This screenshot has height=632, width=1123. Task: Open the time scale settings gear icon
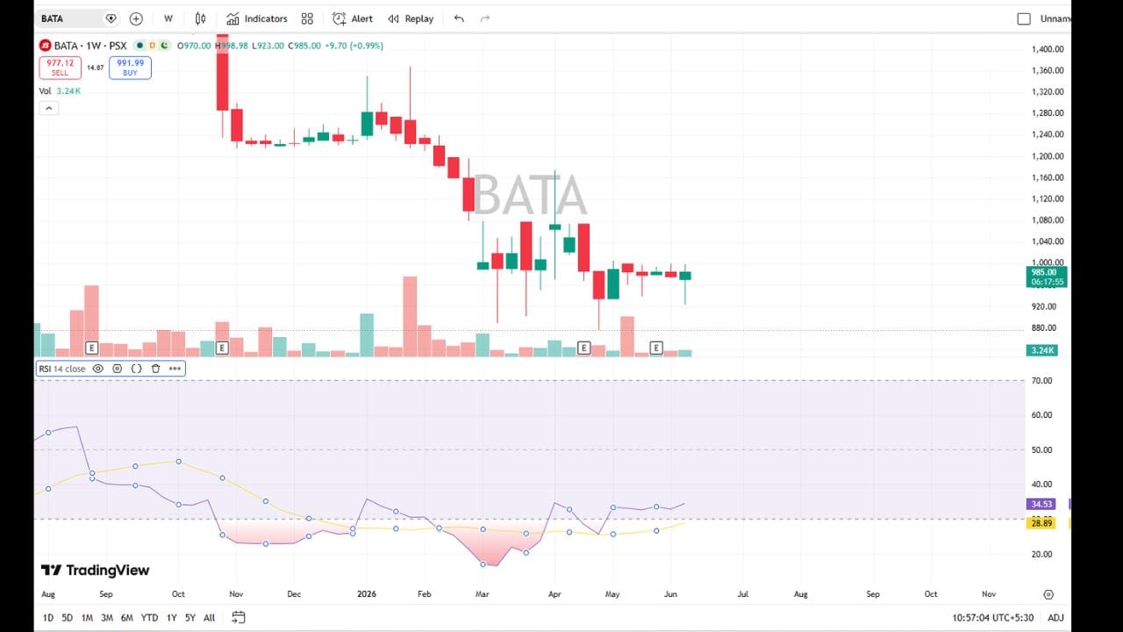click(x=1048, y=594)
